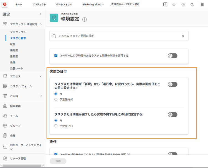Viewport: 208px width, 168px height.
Task: Uncheck ユーザーにログ時間のあるタスクと問題の削除を許可する checkbox
Action: [56, 56]
